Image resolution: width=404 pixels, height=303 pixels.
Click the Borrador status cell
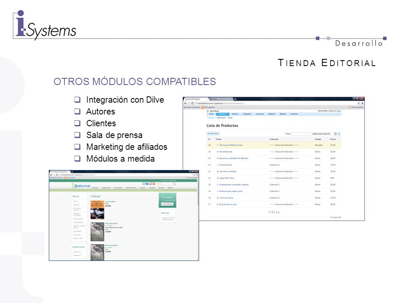click(x=319, y=145)
